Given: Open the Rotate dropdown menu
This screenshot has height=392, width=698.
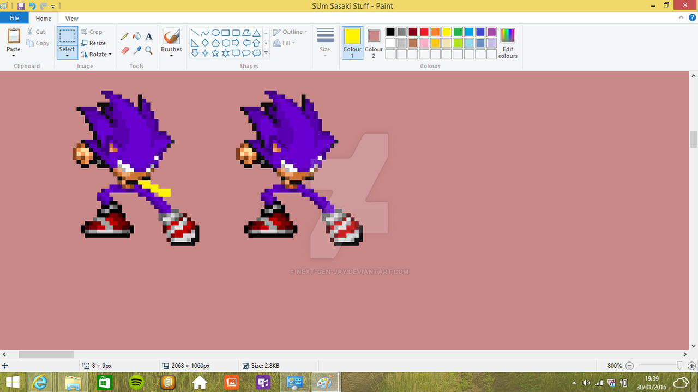Looking at the screenshot, I should [96, 55].
